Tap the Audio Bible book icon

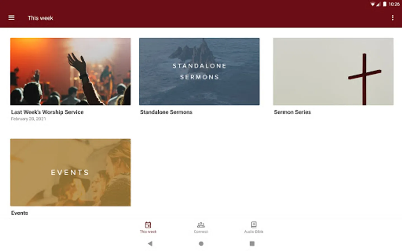[x=254, y=225]
